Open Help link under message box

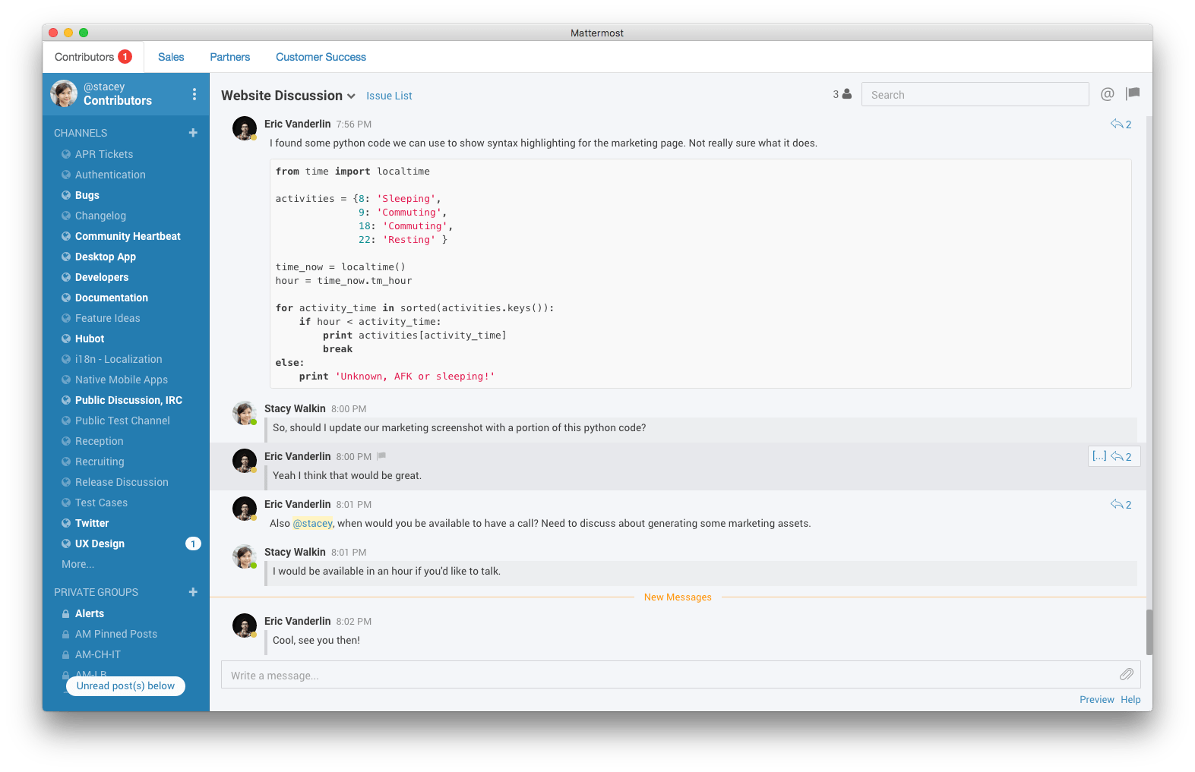tap(1130, 700)
